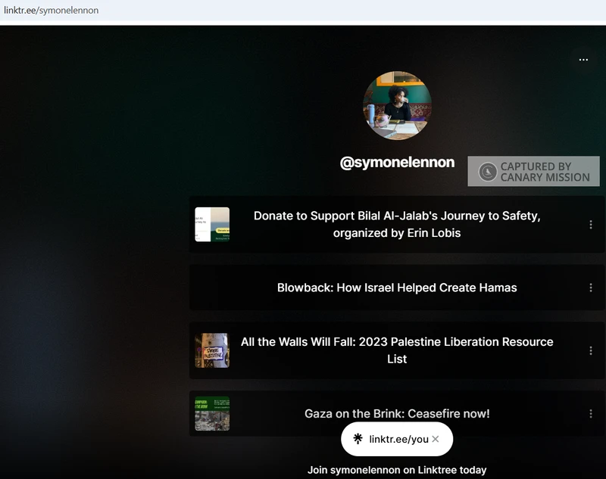This screenshot has height=479, width=606.
Task: Click the linktr.ee/symonelennon address bar URL
Action: 51,10
